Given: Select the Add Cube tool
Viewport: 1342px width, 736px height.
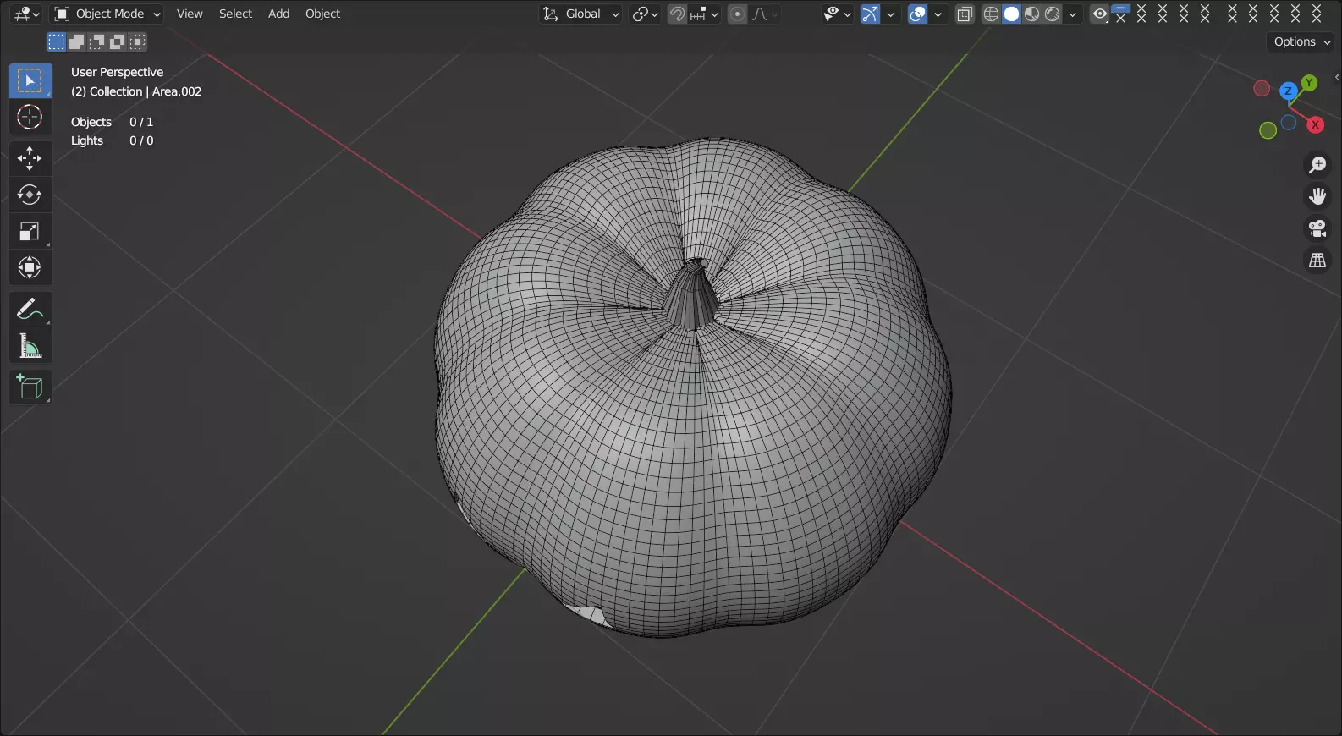Looking at the screenshot, I should [30, 387].
